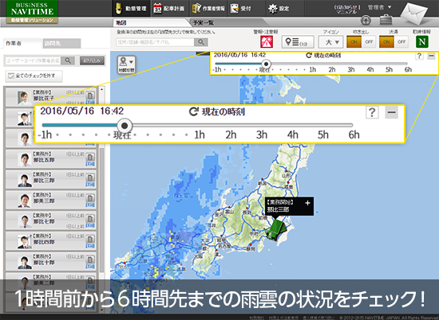Click the clipboard icon in 那比七郎 row
This screenshot has height=320, width=439.
point(90,219)
